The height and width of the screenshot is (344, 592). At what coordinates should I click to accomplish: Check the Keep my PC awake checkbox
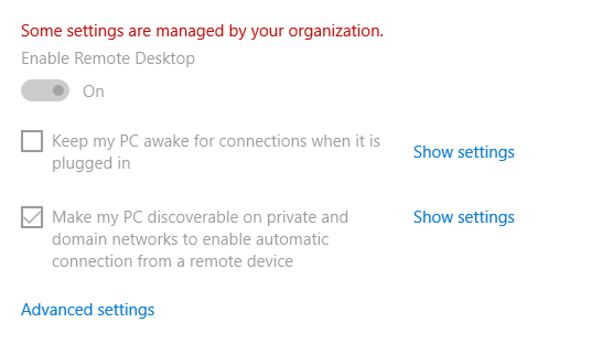[x=32, y=141]
